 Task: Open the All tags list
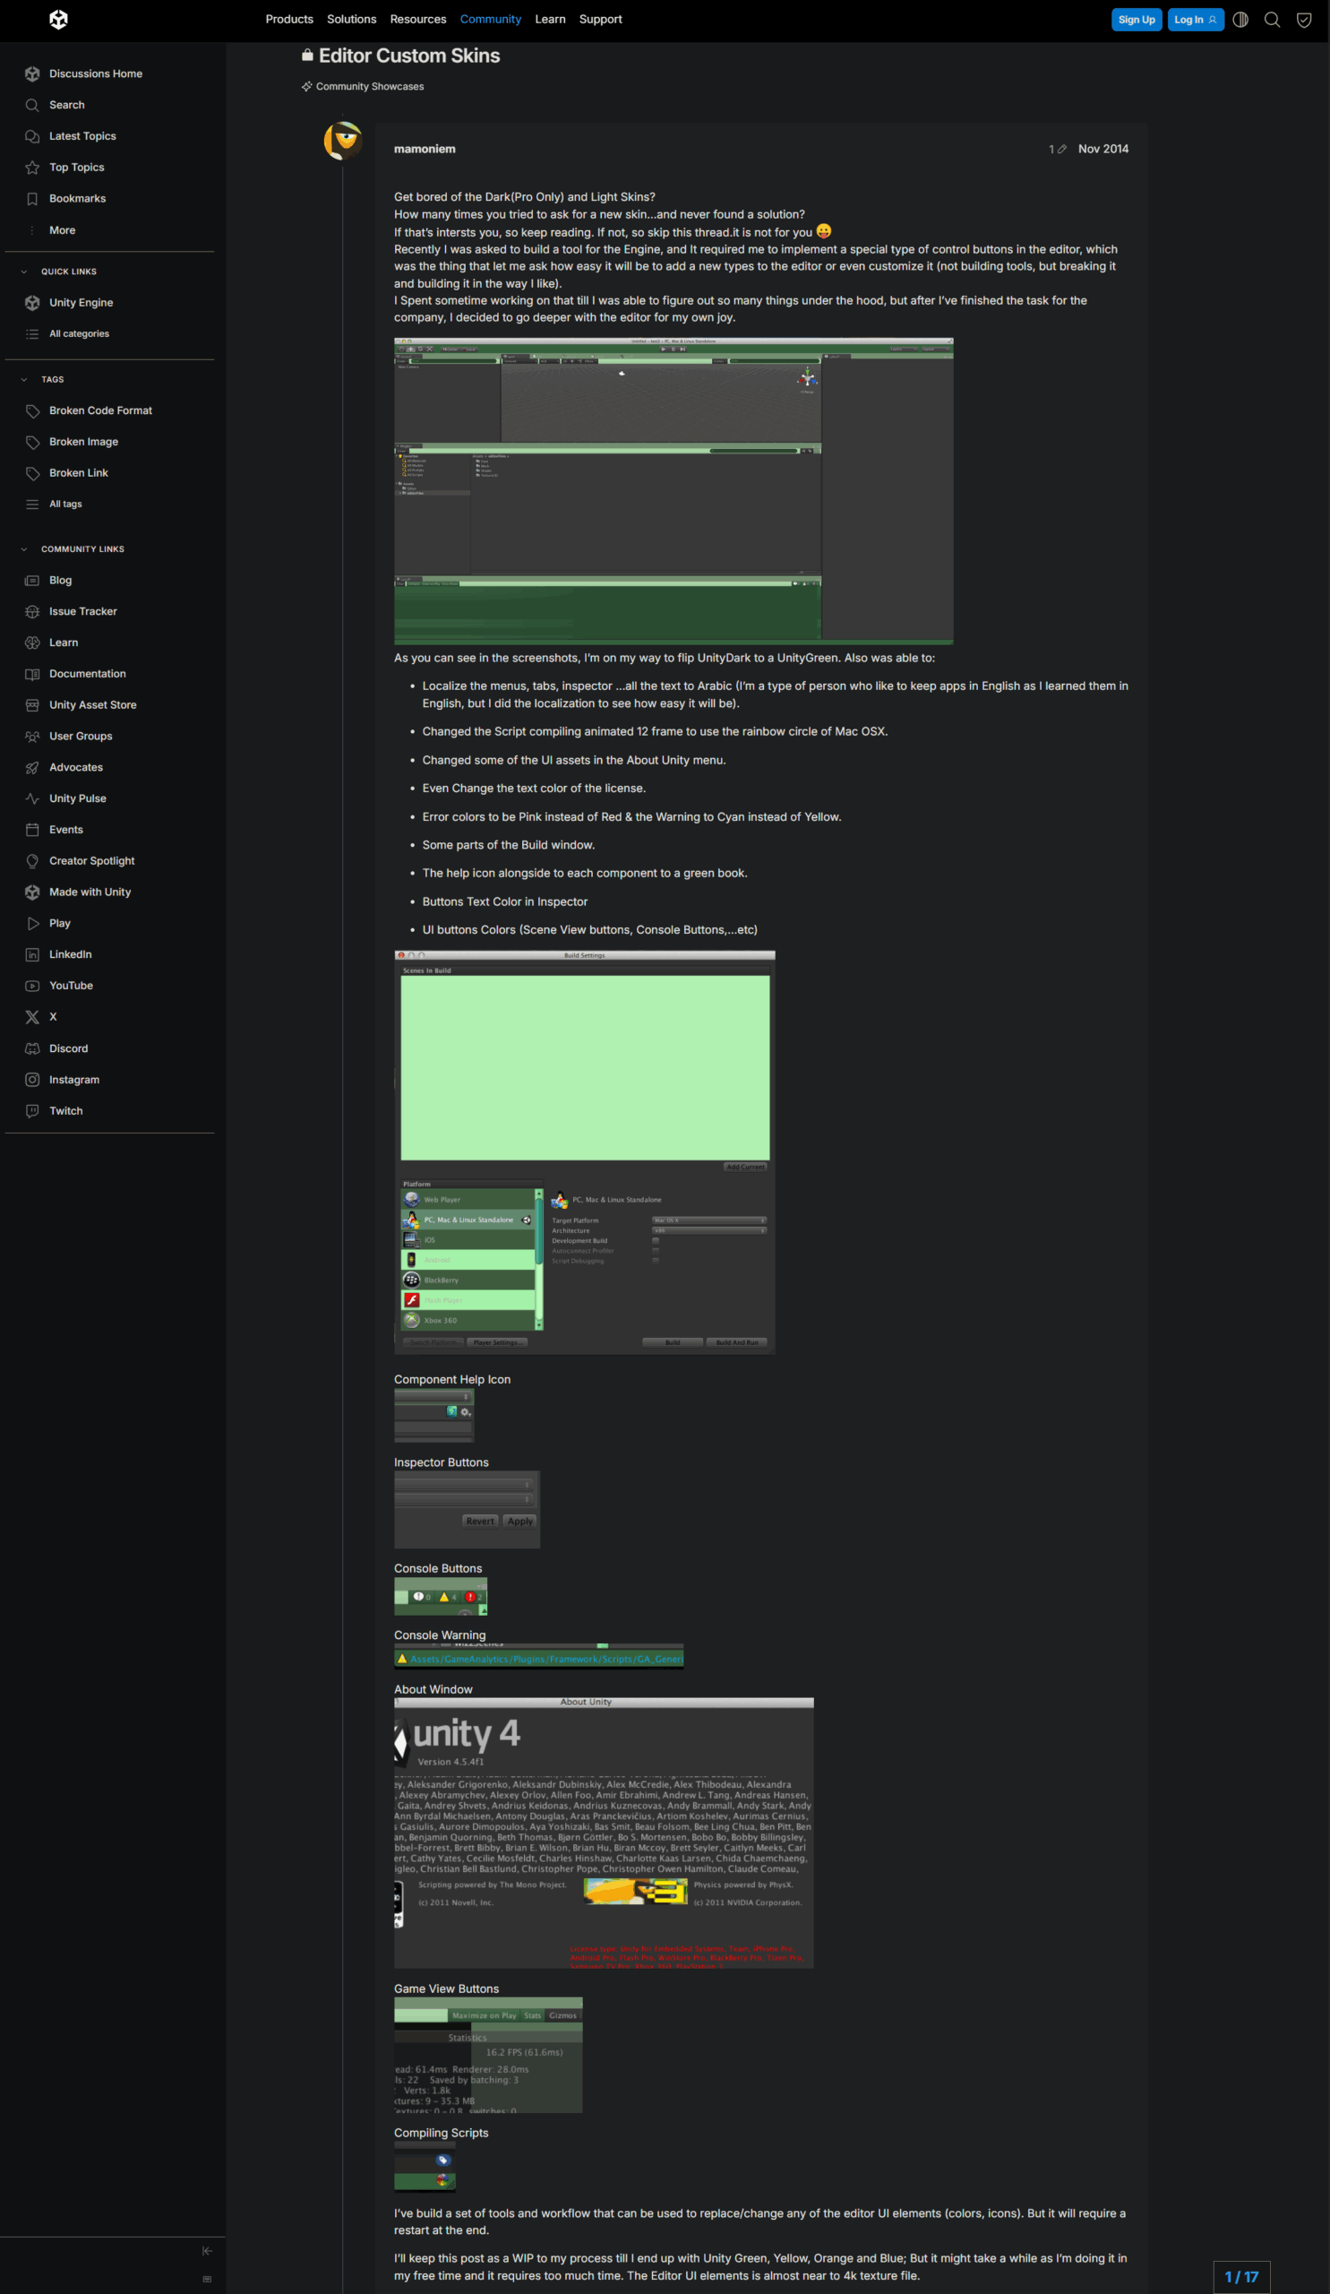pos(65,504)
